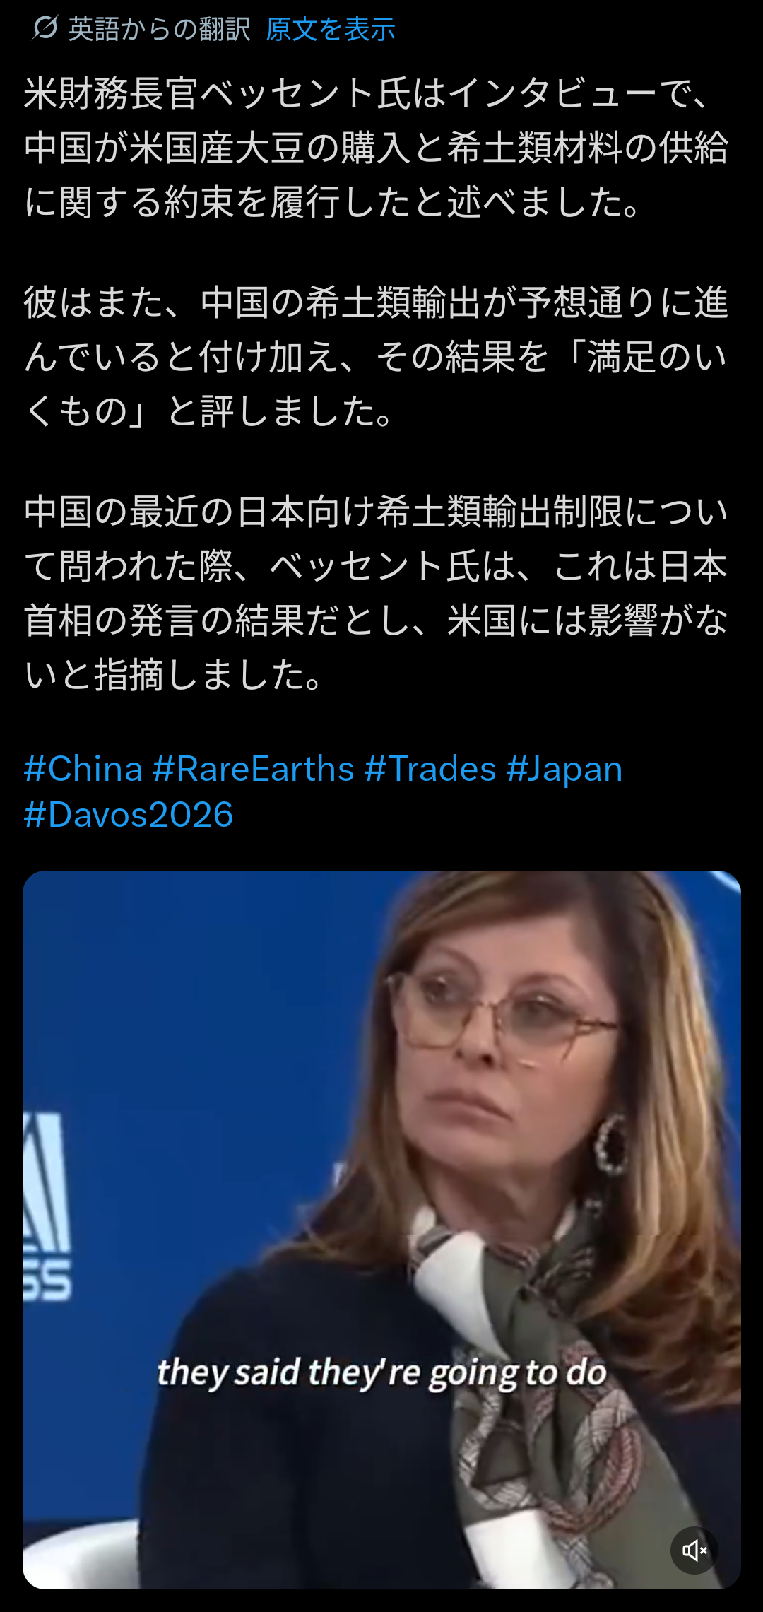
Task: Tap the paragraph beginning 米財務長官ベッセント氏
Action: pyautogui.click(x=376, y=148)
